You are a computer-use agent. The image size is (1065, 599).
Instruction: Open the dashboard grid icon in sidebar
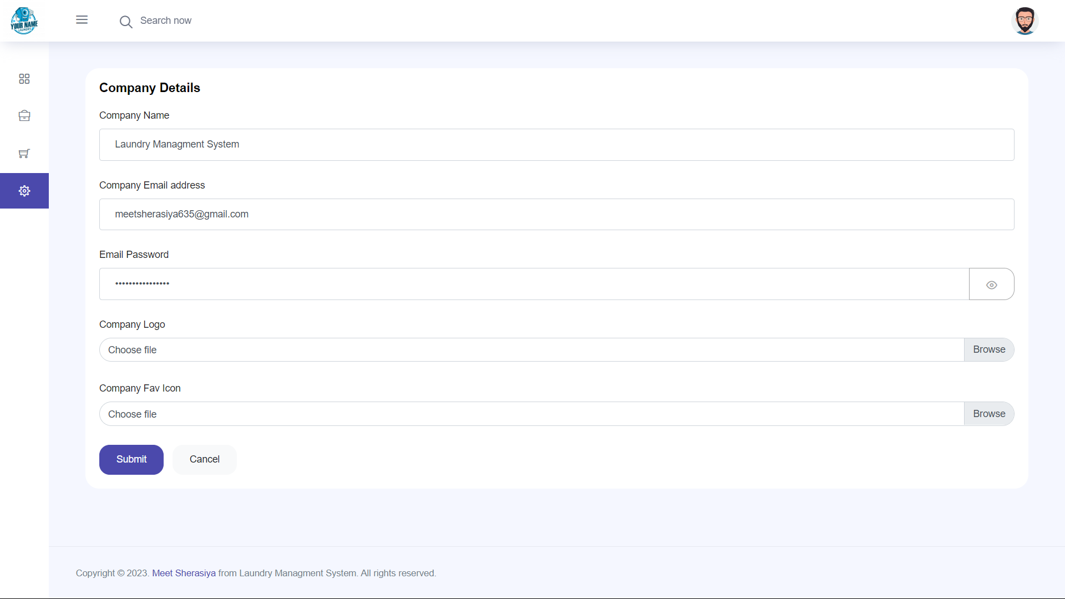click(x=24, y=79)
